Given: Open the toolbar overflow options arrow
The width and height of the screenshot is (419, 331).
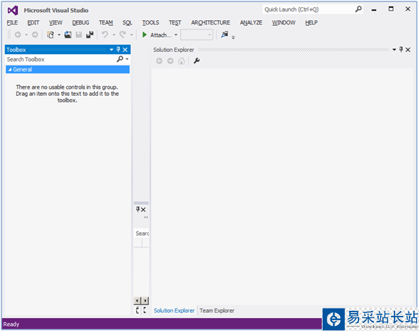Looking at the screenshot, I should [x=233, y=37].
